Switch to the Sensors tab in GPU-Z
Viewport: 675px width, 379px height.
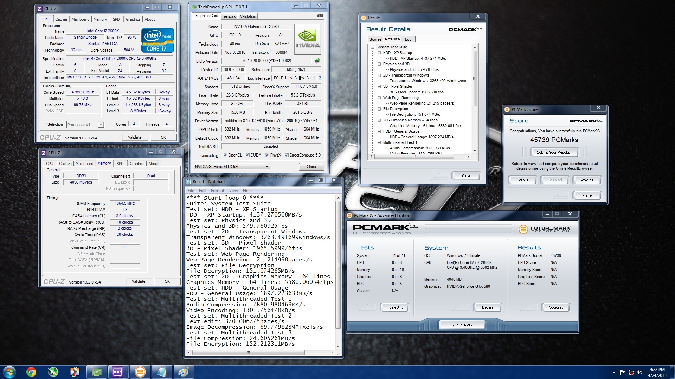(229, 16)
